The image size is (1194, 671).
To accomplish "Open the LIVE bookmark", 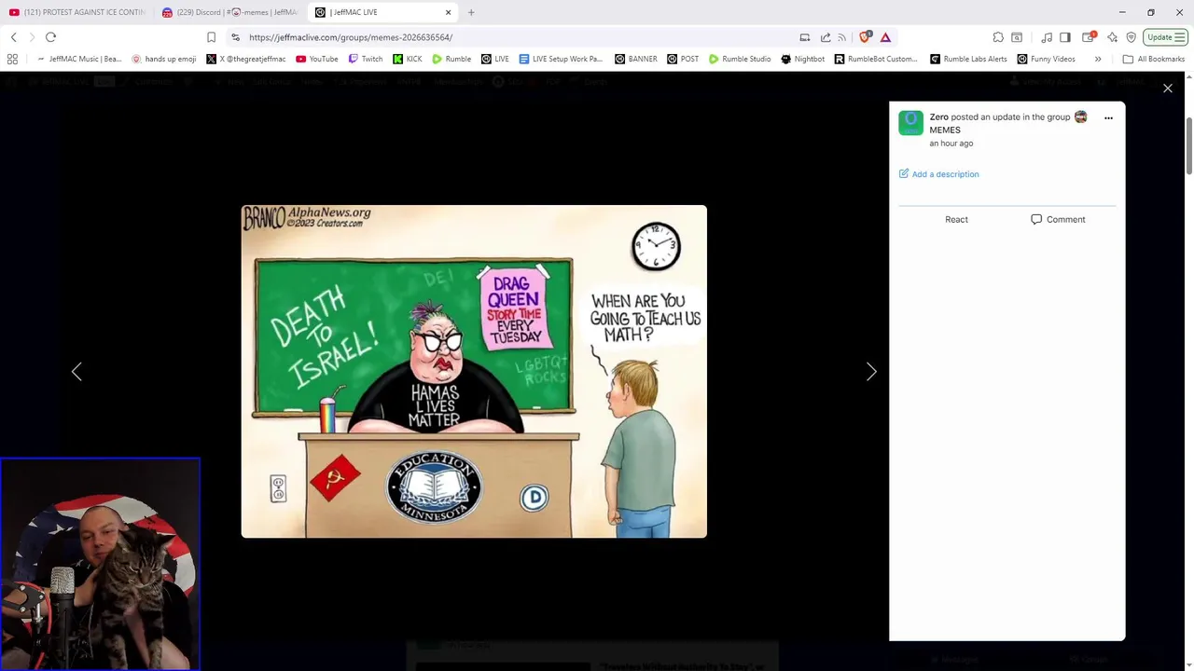I will coord(494,59).
